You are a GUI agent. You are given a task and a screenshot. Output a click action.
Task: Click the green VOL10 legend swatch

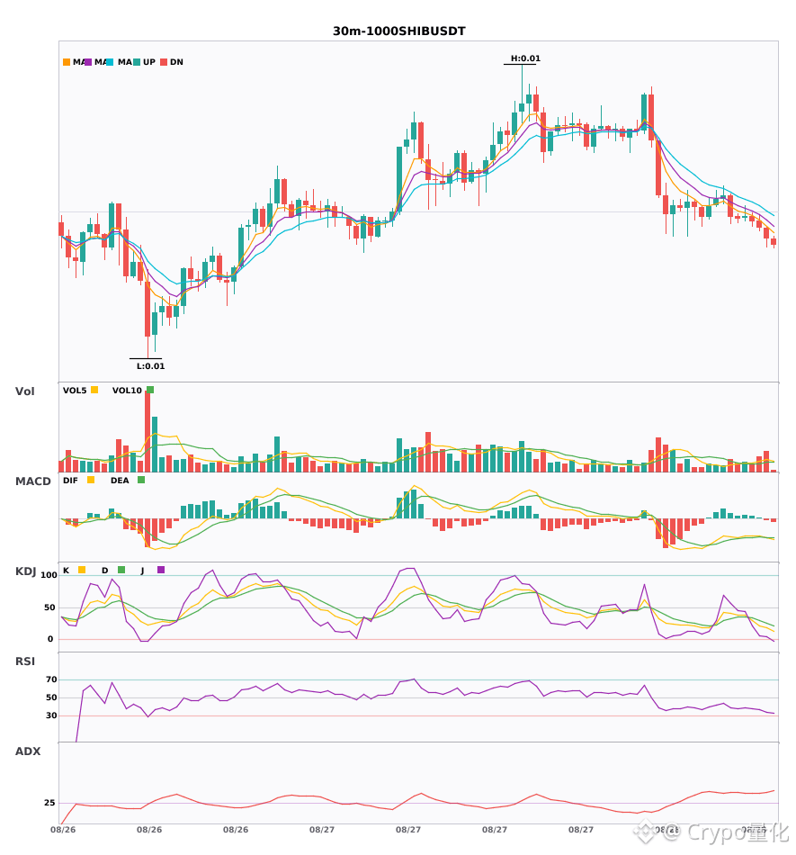pos(150,390)
